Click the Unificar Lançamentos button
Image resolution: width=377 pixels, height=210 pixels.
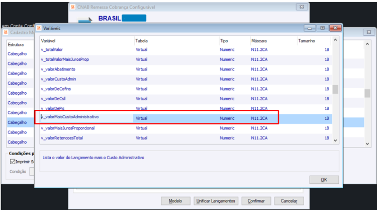coord(216,201)
